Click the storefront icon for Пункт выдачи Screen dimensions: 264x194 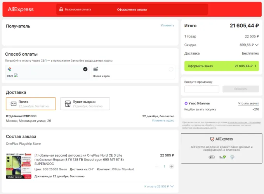click(68, 104)
